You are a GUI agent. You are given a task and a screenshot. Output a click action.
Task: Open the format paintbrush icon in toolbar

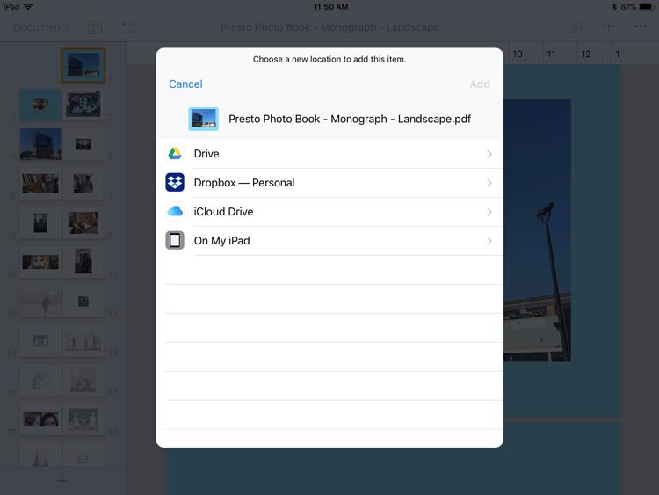point(576,28)
